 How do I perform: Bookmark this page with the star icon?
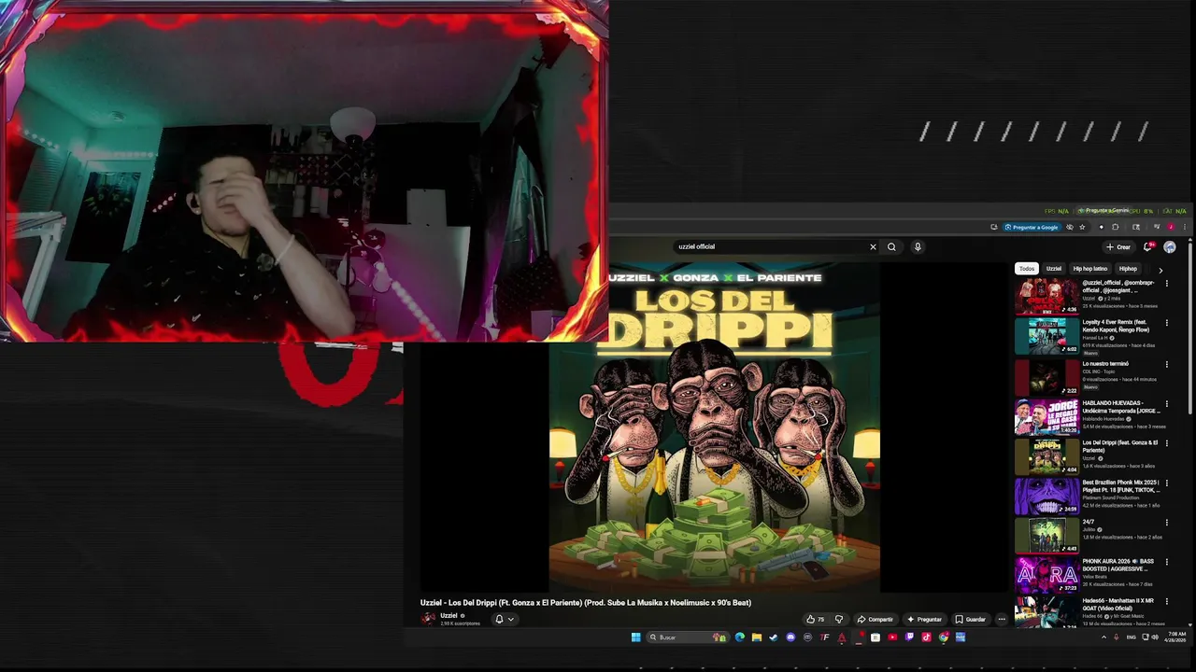[1082, 227]
